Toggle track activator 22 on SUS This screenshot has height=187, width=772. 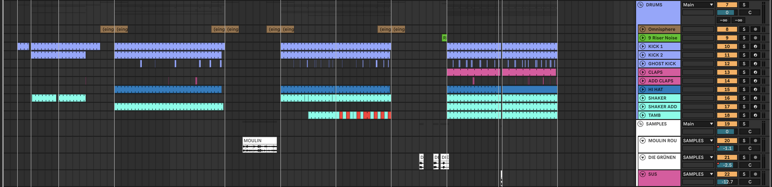tap(727, 174)
